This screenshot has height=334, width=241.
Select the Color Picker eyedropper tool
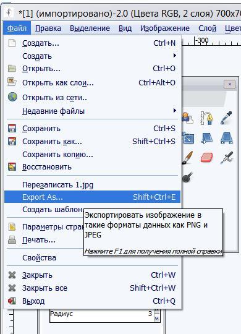point(226,118)
